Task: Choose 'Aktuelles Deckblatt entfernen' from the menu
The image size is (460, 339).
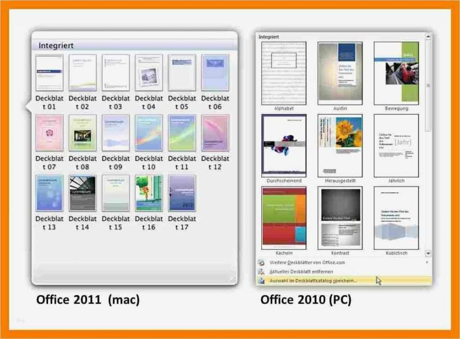Action: (x=300, y=272)
